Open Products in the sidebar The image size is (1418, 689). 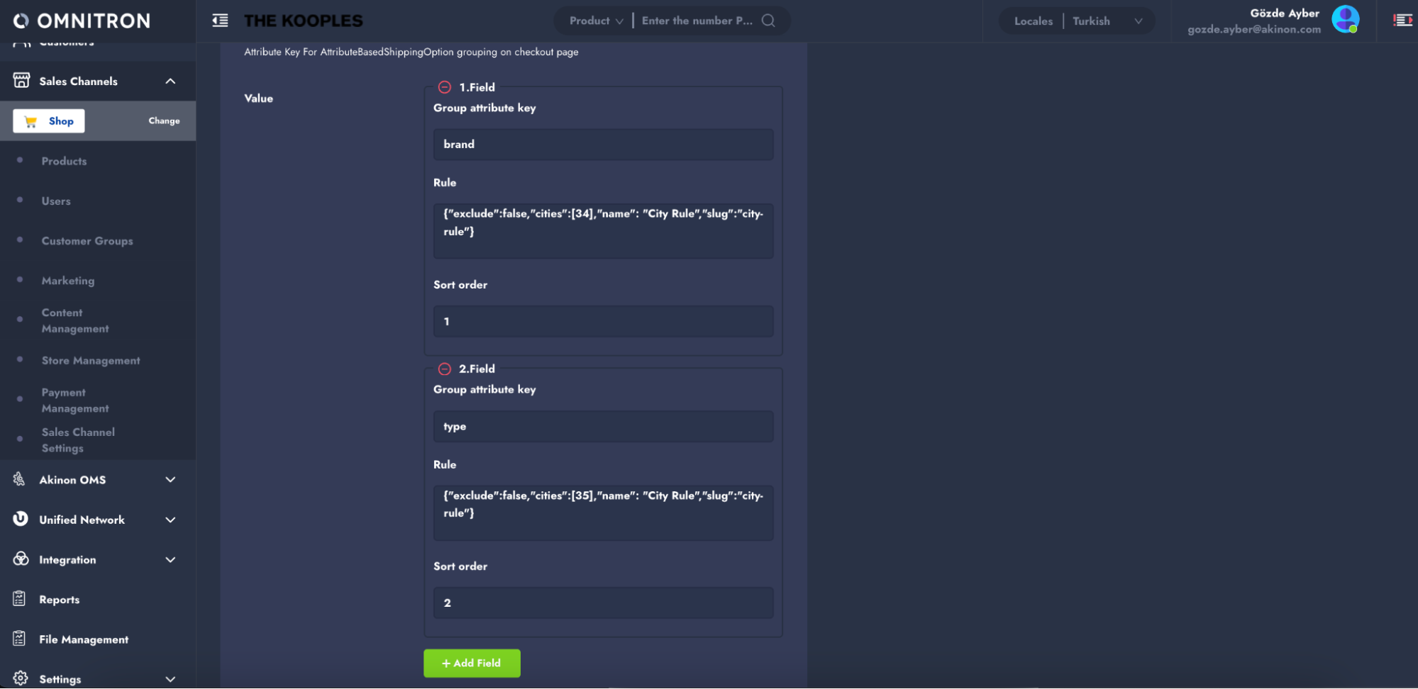(x=64, y=161)
